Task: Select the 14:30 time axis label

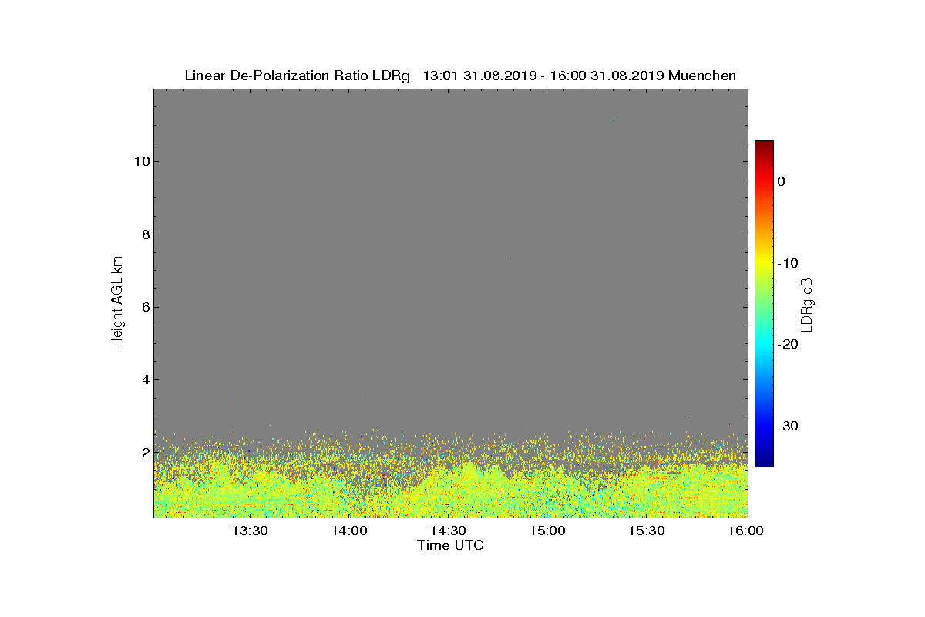Action: click(x=448, y=531)
